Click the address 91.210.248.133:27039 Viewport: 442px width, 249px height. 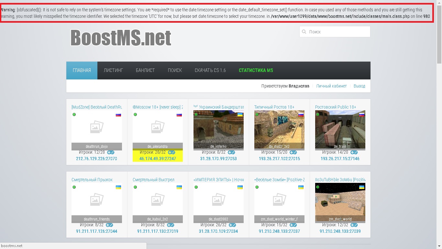[x=340, y=231]
